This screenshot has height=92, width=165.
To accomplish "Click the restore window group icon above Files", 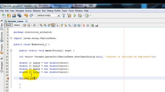I will [2, 21].
